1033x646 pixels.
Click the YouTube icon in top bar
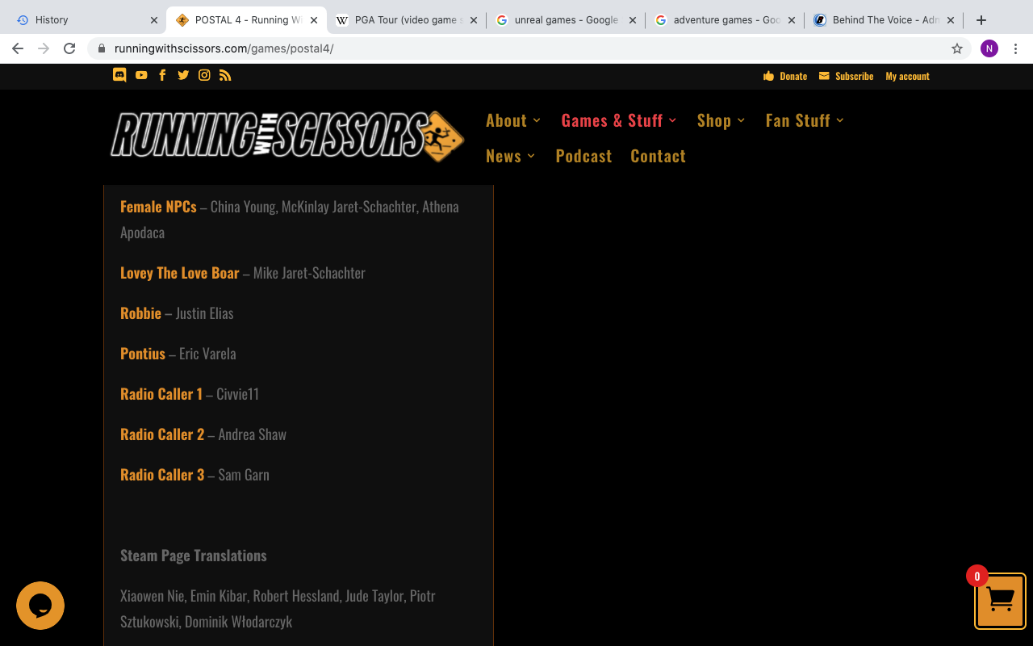point(141,75)
